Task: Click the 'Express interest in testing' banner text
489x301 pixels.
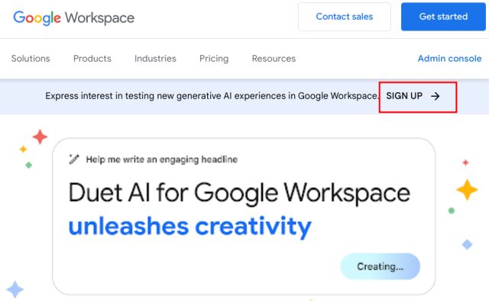Action: (212, 96)
